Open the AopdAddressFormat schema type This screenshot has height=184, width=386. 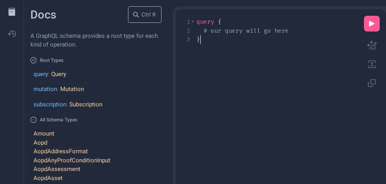click(x=61, y=151)
